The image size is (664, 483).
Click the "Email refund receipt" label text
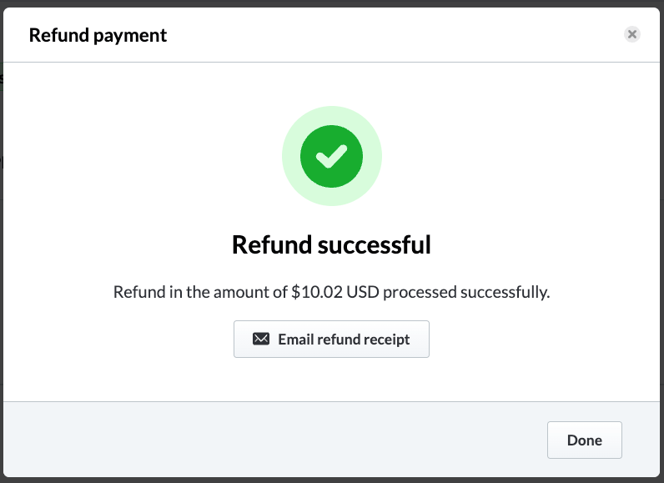[344, 340]
